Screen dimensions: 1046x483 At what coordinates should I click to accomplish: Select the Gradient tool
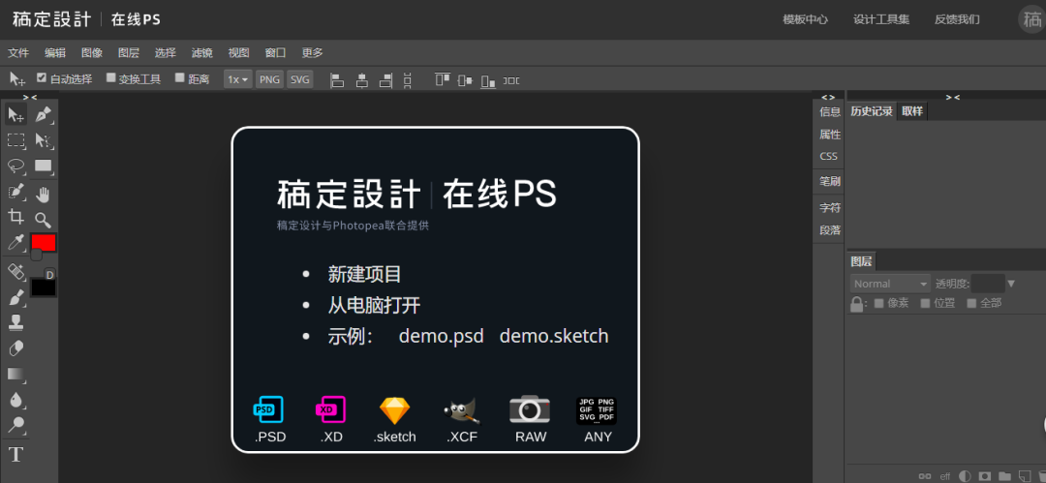[x=16, y=374]
